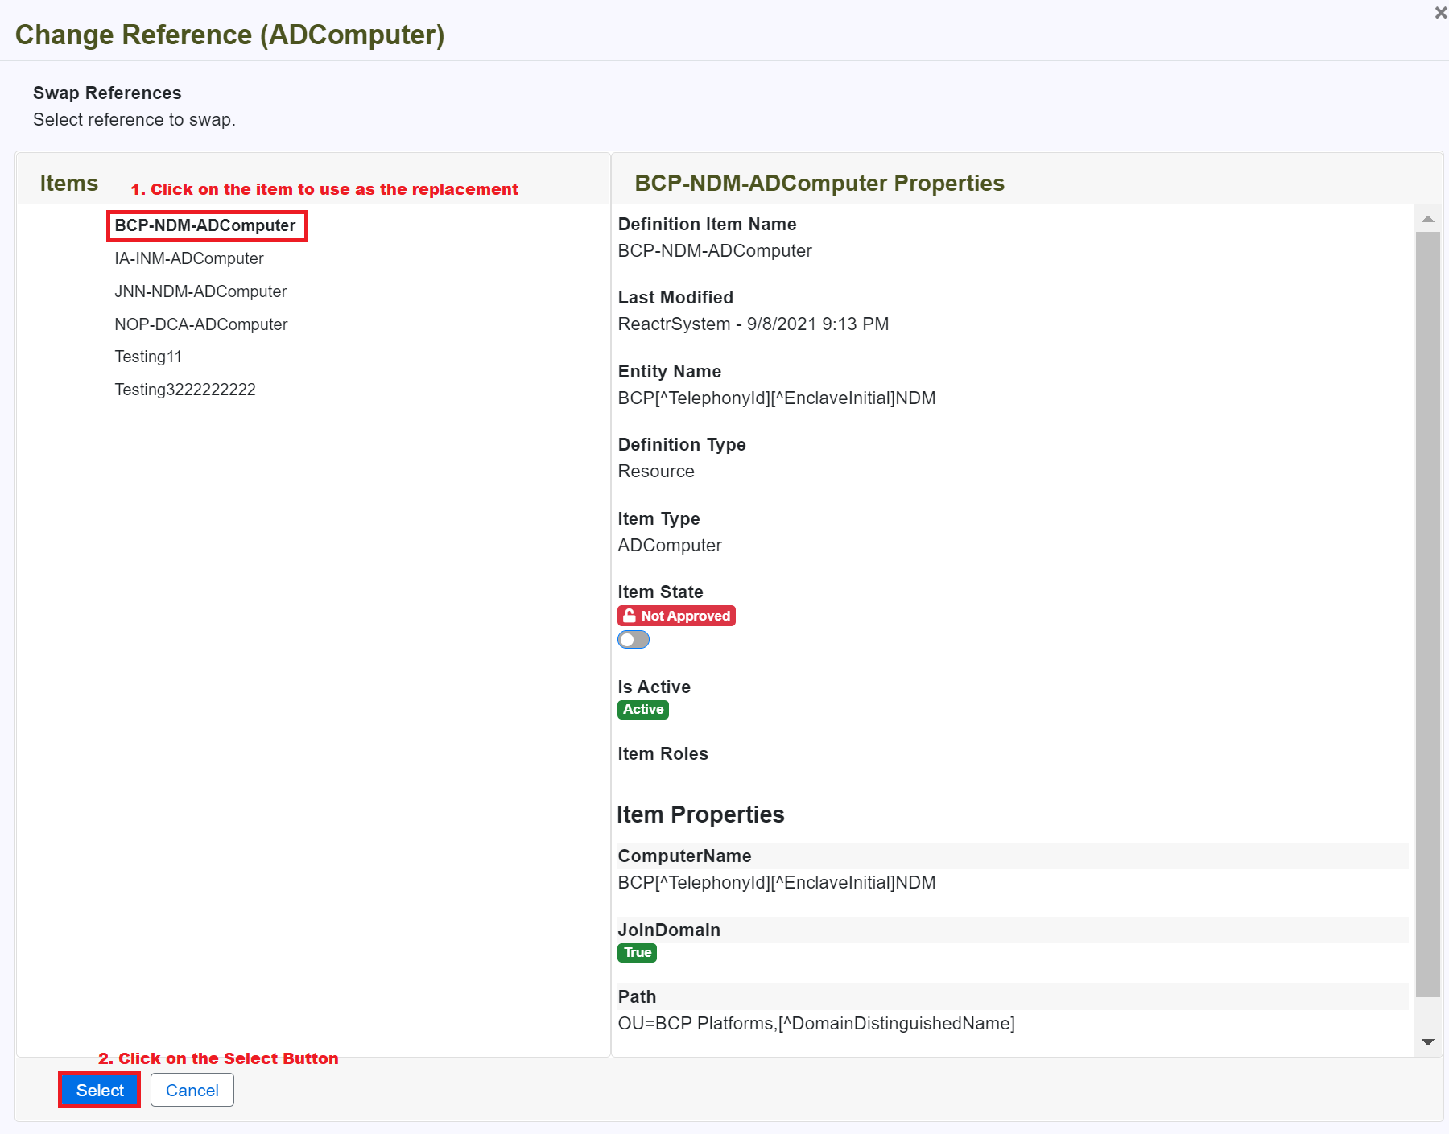Click scrollbar down arrow in Properties panel

pyautogui.click(x=1428, y=1042)
